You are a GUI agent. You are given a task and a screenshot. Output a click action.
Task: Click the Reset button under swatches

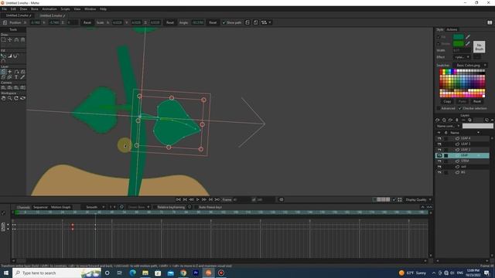coord(476,101)
